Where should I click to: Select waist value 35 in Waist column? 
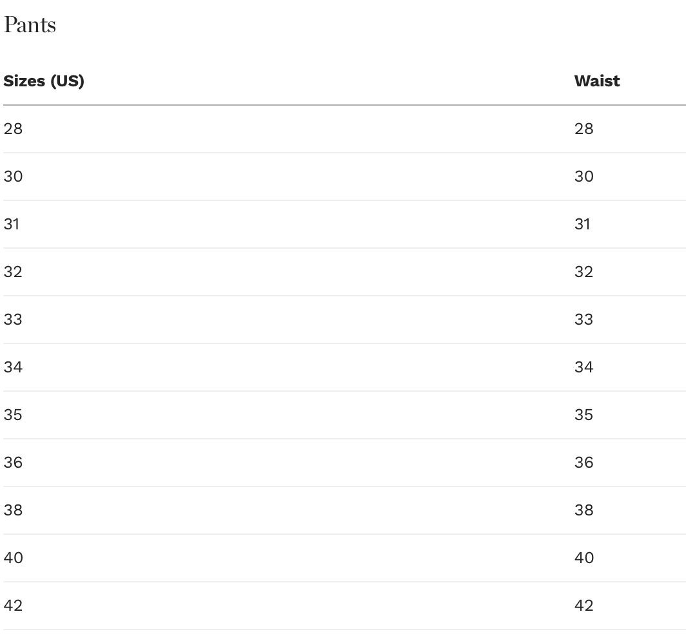(583, 415)
